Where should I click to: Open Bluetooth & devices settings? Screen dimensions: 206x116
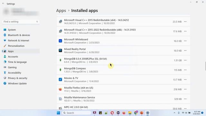tap(21, 35)
